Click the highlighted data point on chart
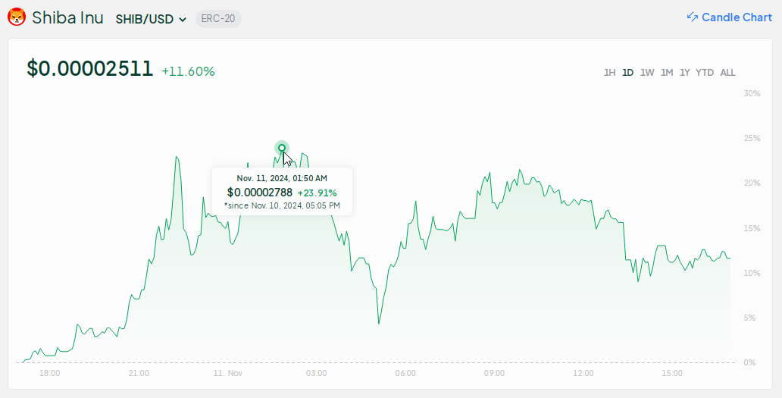Viewport: 782px width, 398px height. [282, 148]
